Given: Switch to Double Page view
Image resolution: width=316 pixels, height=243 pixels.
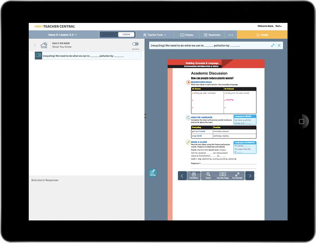Looking at the screenshot, I should [223, 176].
